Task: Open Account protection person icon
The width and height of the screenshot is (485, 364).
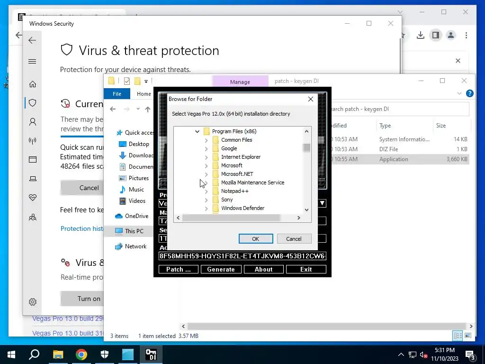Action: [x=33, y=122]
